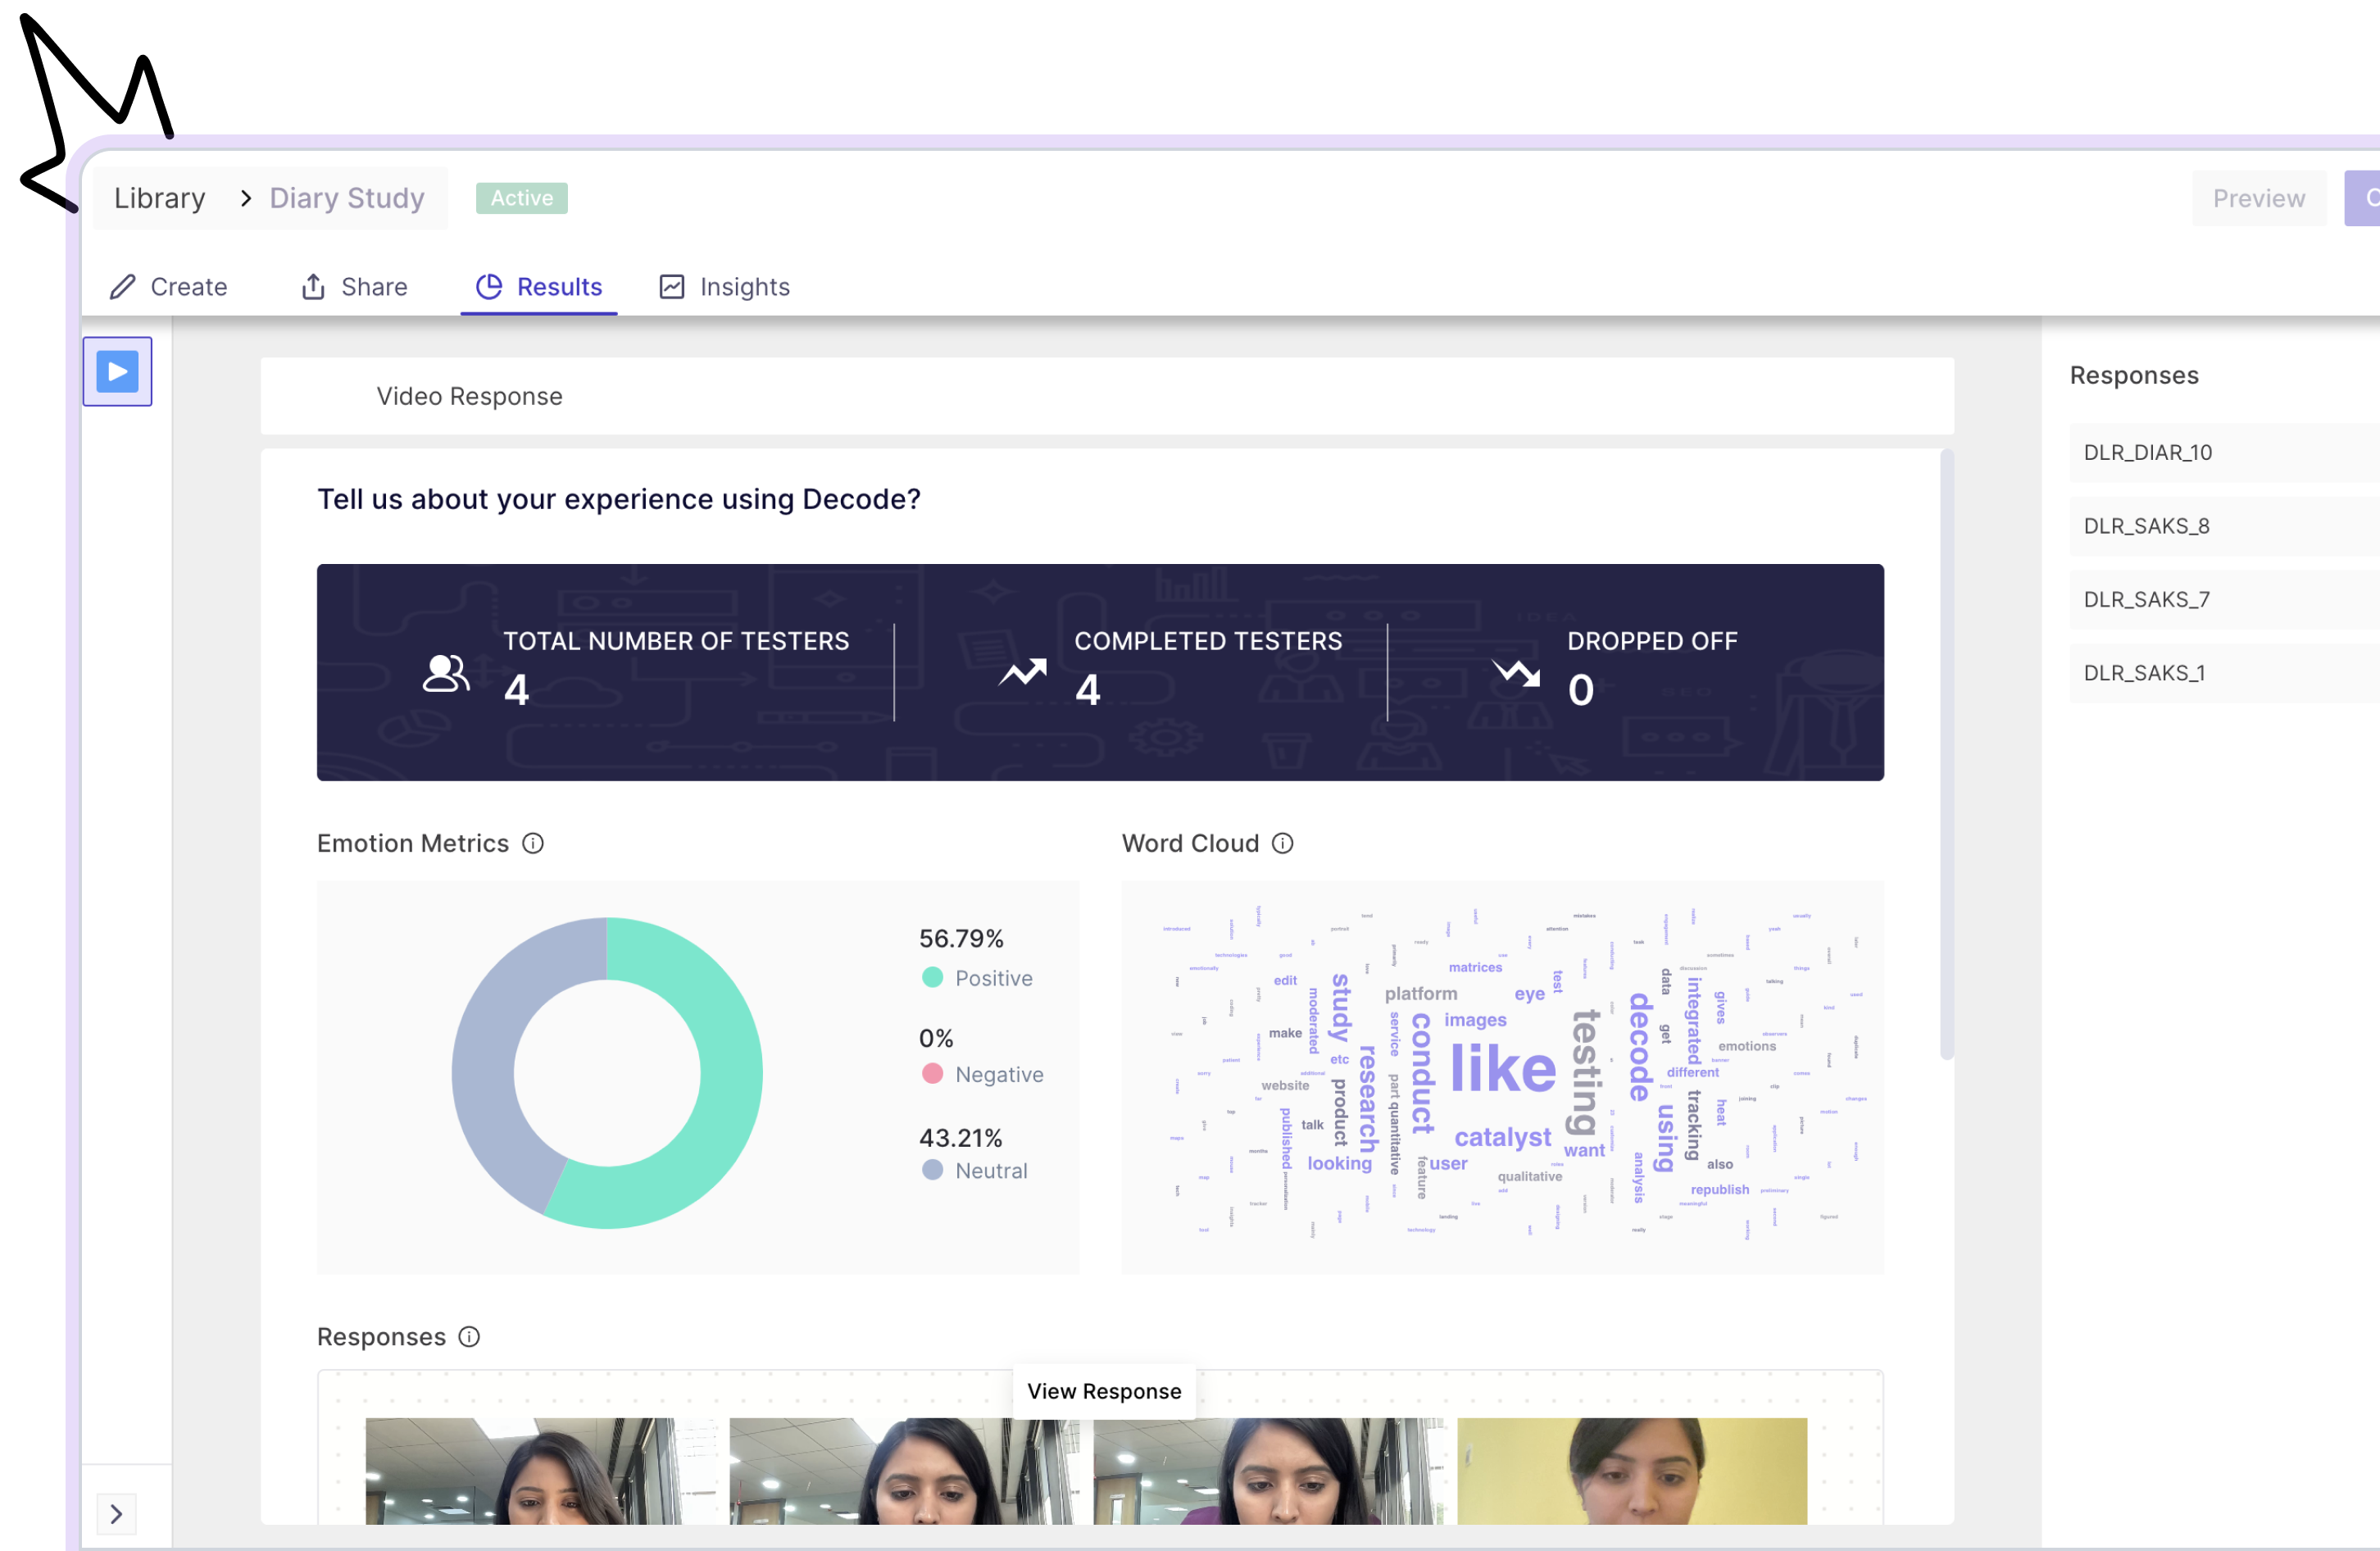Viewport: 2380px width, 1551px height.
Task: Open the Emotion Metrics info icon
Action: coord(533,844)
